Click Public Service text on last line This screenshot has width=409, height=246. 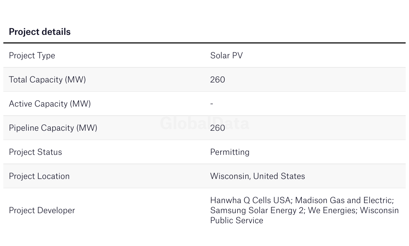point(237,221)
